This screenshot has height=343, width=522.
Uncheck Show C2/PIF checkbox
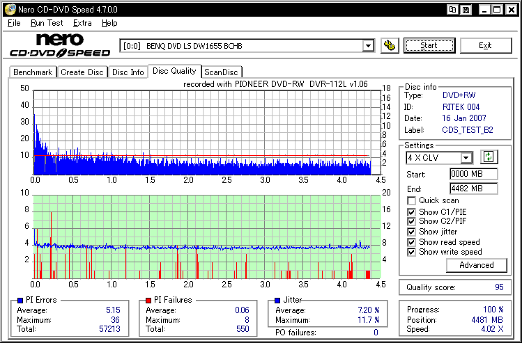411,221
